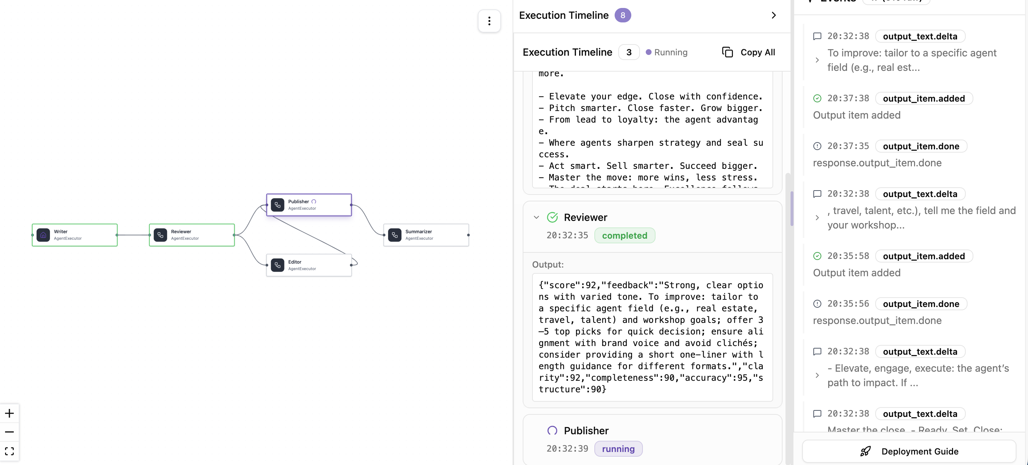Click the "3" count badge
This screenshot has height=465, width=1028.
[x=629, y=52]
